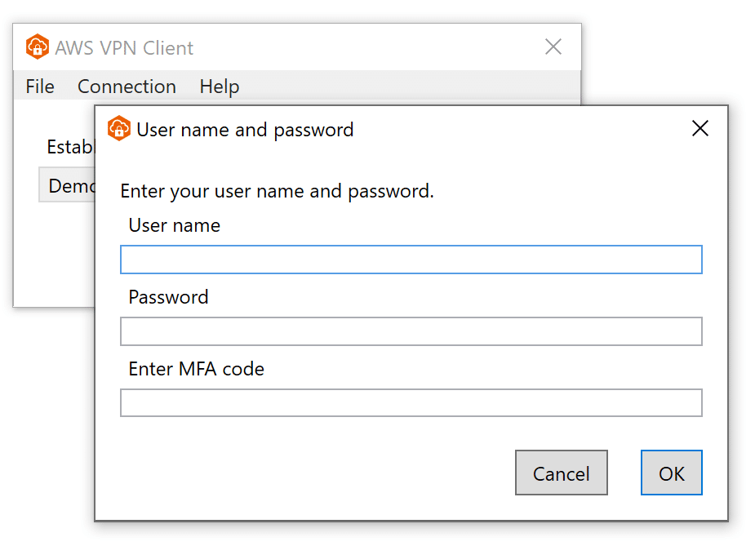This screenshot has height=546, width=755.
Task: Click the "AWS VPN Client" window title text
Action: pyautogui.click(x=124, y=48)
